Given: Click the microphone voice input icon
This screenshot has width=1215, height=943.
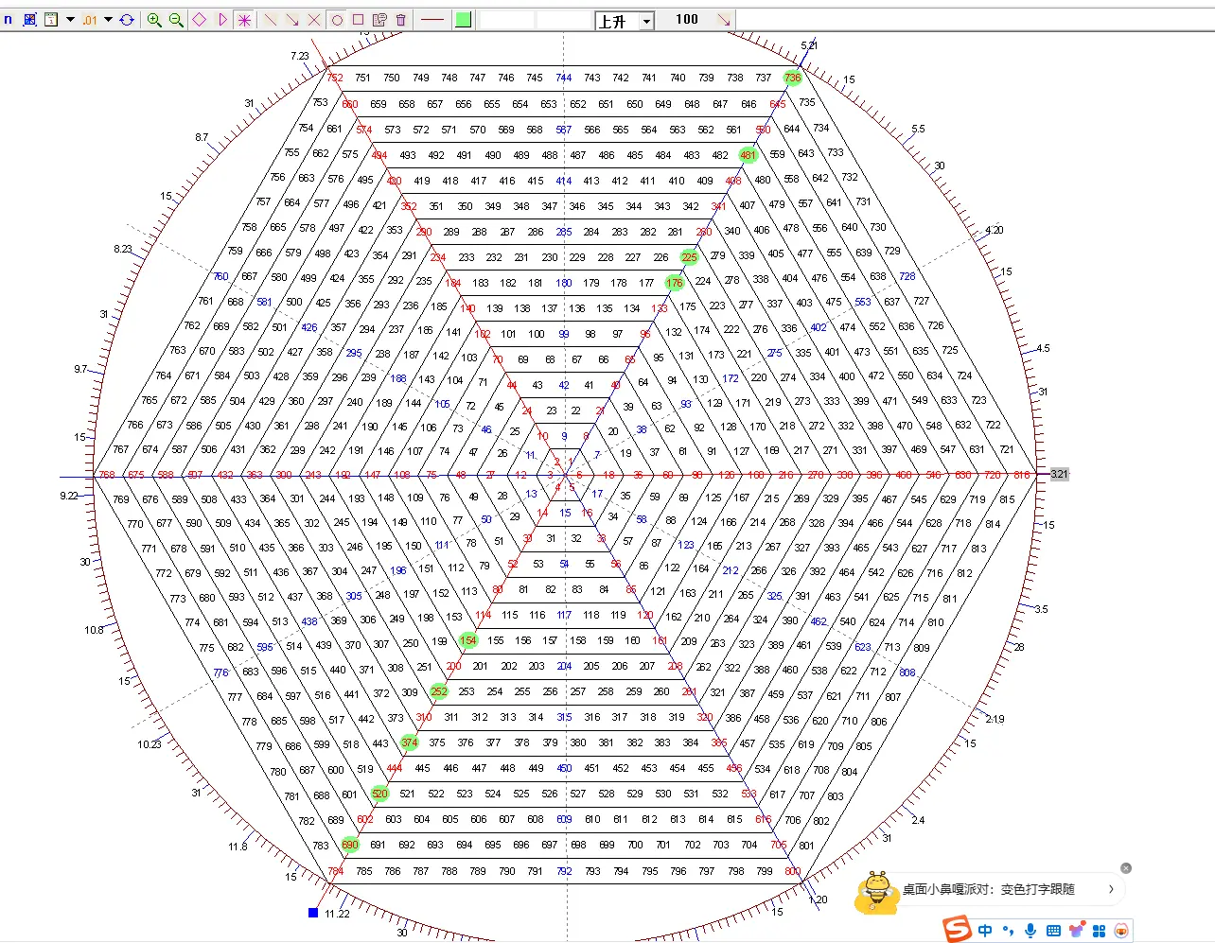Looking at the screenshot, I should (1030, 931).
